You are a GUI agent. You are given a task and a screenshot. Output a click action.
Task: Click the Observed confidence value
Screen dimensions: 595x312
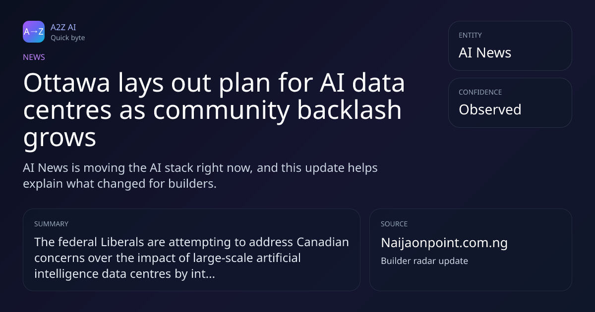pyautogui.click(x=490, y=109)
